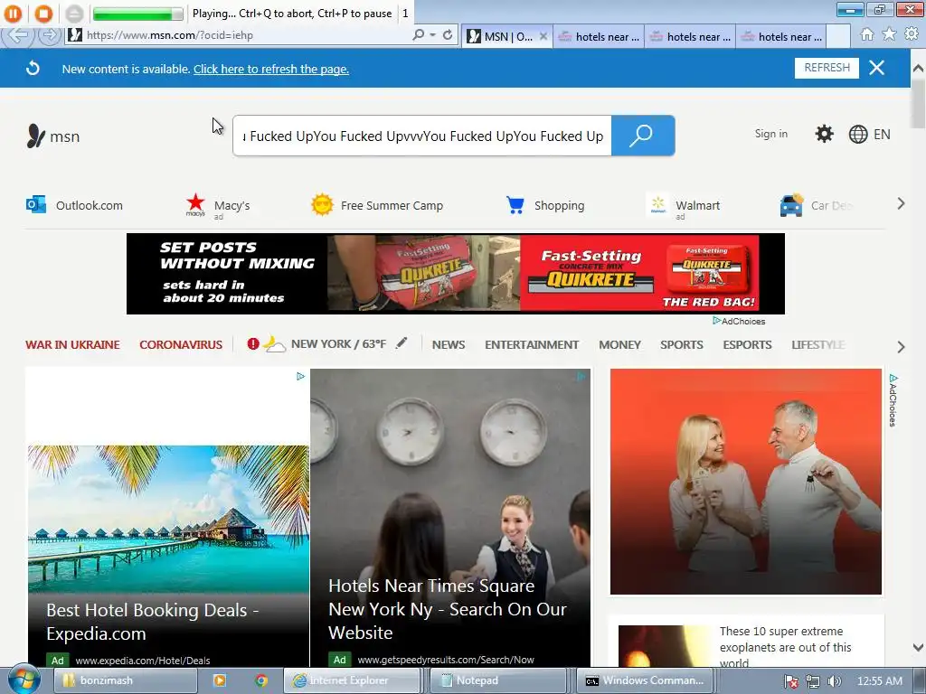This screenshot has height=694, width=926.
Task: Open a new blank tab
Action: (838, 36)
